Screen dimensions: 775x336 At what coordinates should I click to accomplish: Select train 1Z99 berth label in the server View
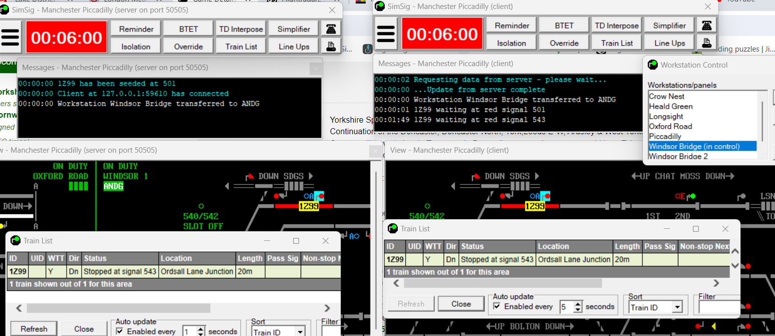309,206
